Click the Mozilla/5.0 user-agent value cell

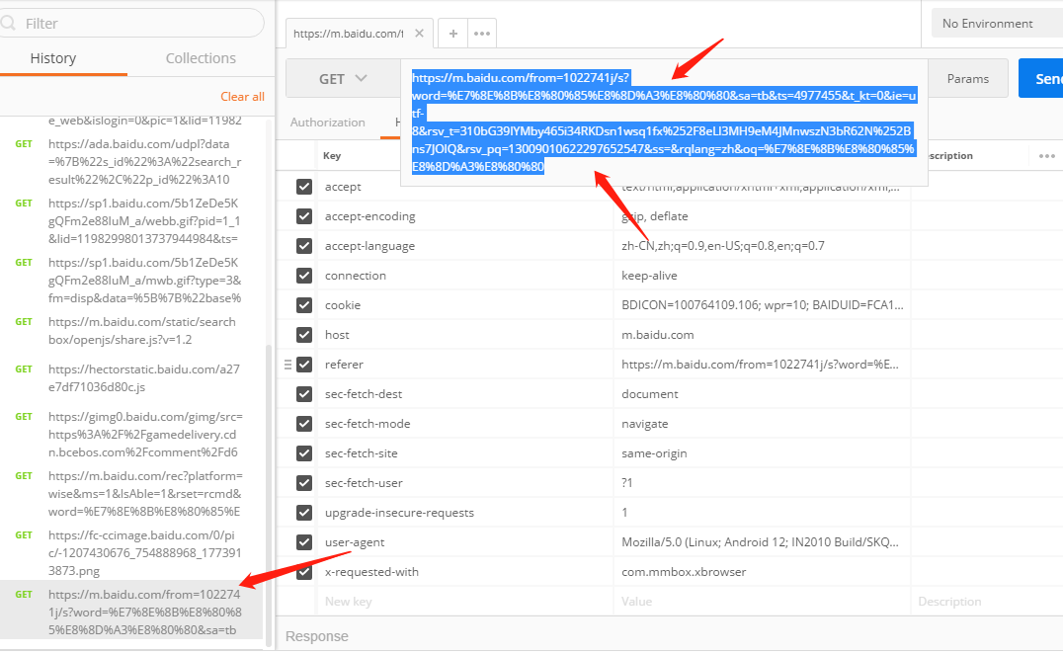click(762, 542)
